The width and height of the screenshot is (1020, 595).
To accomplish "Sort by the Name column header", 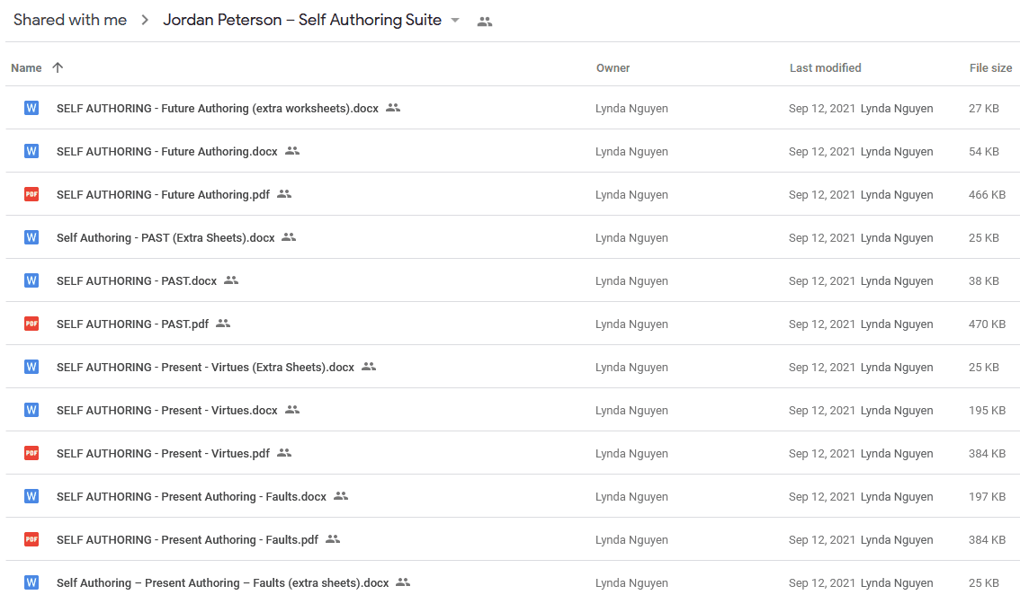I will pyautogui.click(x=26, y=67).
